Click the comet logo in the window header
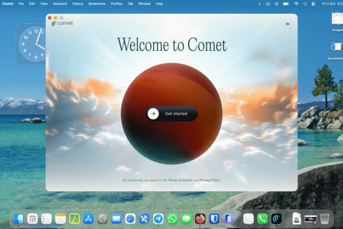The height and width of the screenshot is (229, 343). click(62, 23)
